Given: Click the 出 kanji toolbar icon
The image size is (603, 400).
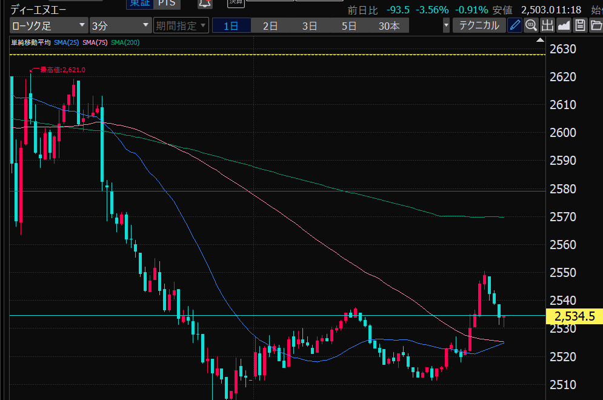Looking at the screenshot, I should click(x=547, y=25).
